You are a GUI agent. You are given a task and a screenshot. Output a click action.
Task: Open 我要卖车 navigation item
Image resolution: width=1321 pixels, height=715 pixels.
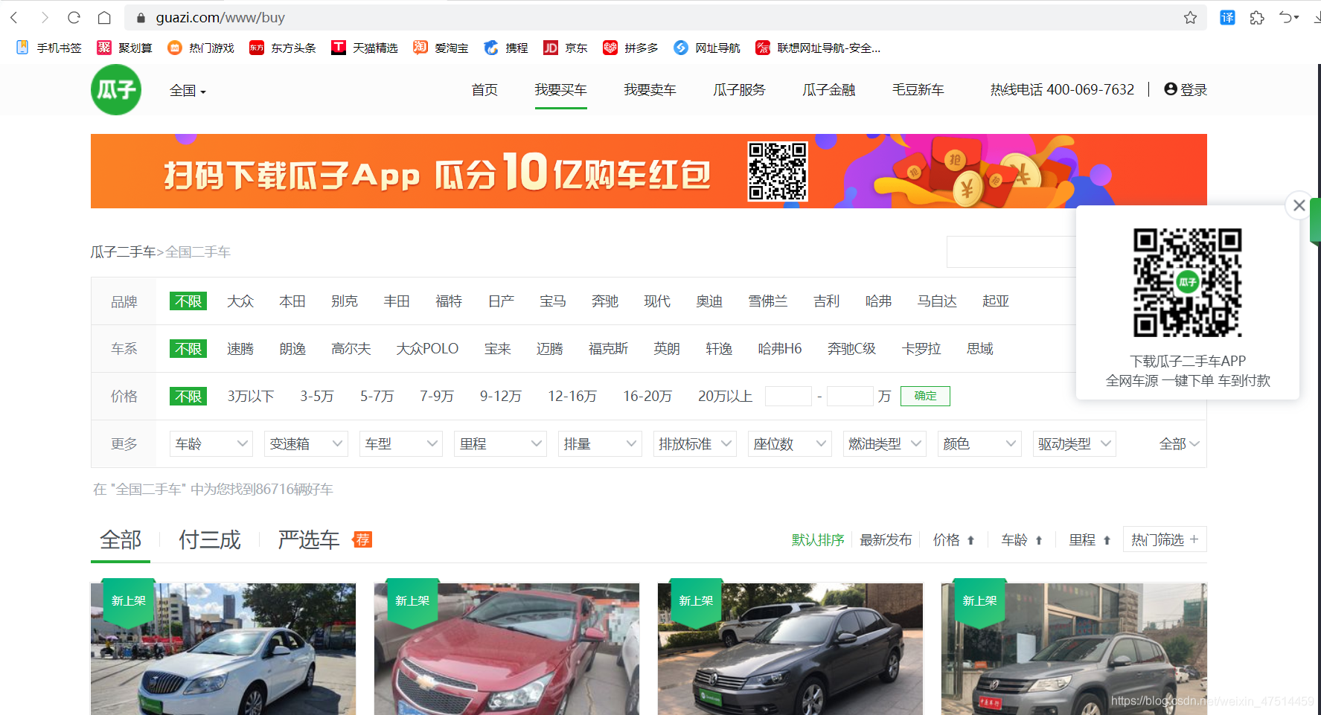click(x=650, y=90)
